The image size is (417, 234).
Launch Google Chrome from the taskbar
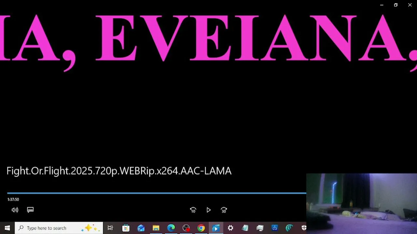[201, 228]
